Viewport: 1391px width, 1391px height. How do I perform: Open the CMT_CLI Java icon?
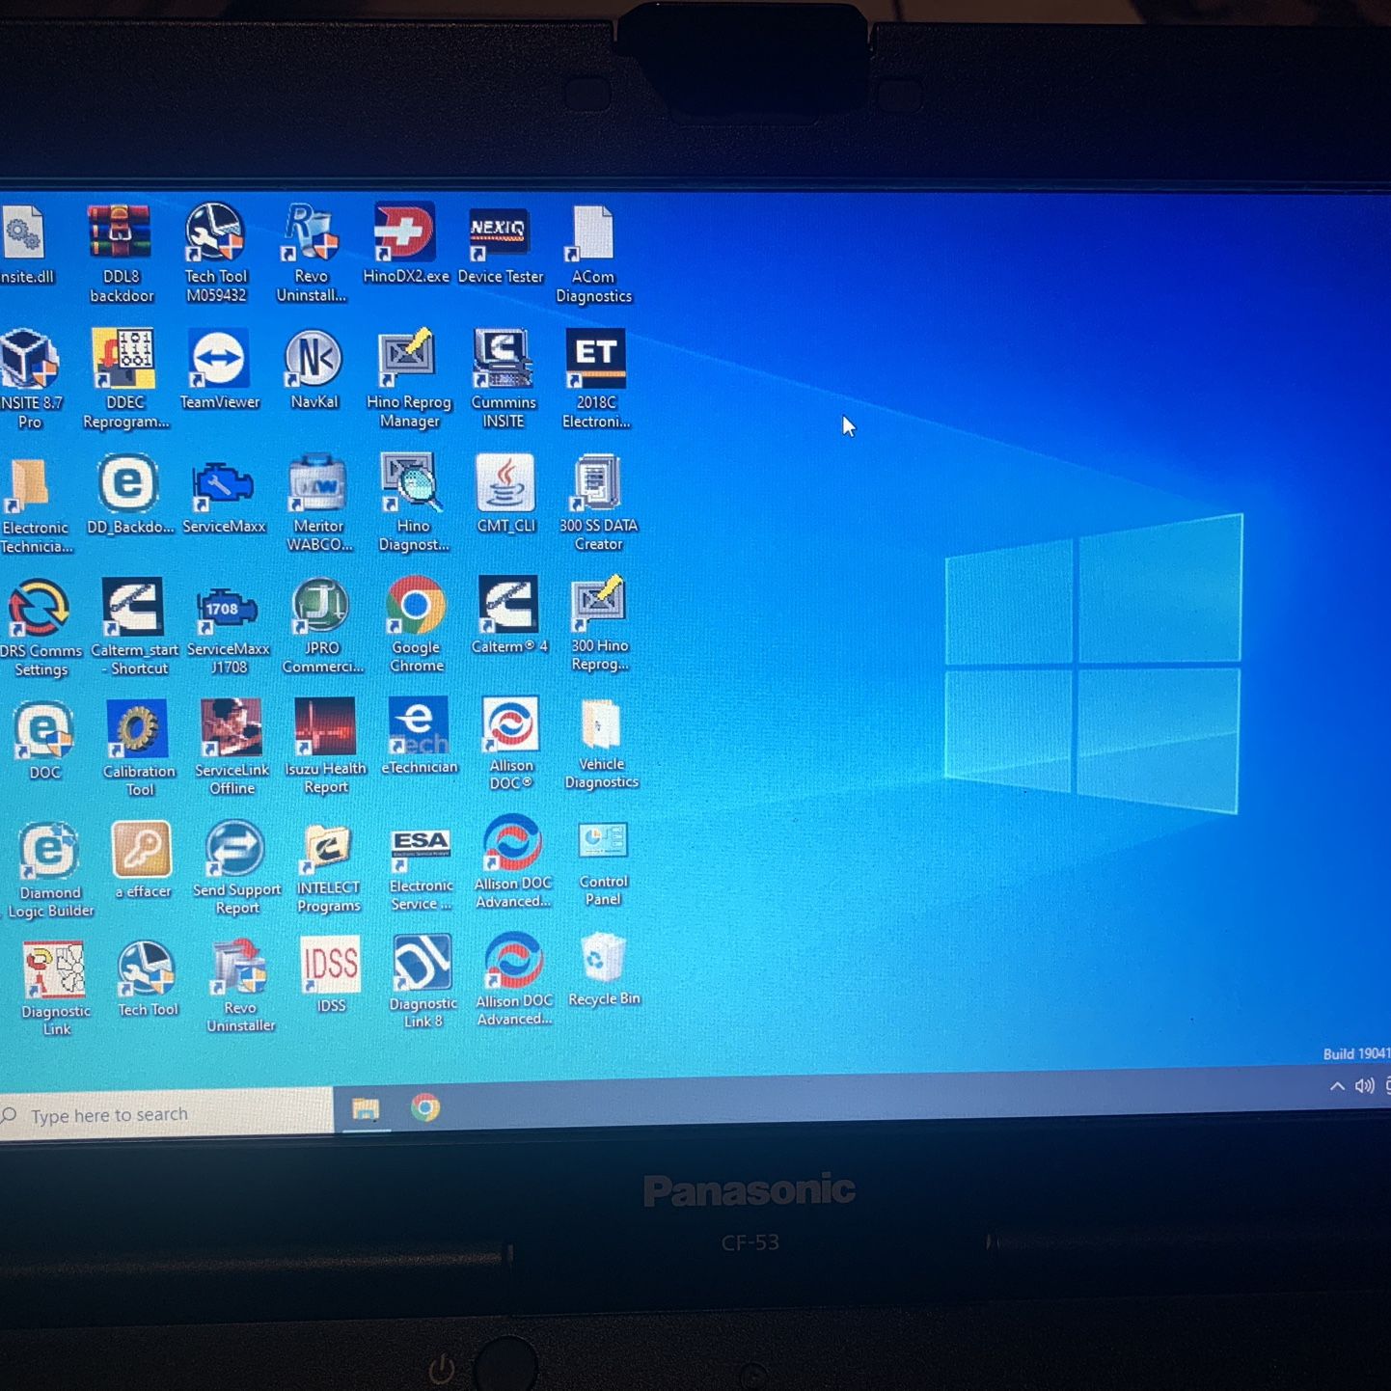coord(505,482)
